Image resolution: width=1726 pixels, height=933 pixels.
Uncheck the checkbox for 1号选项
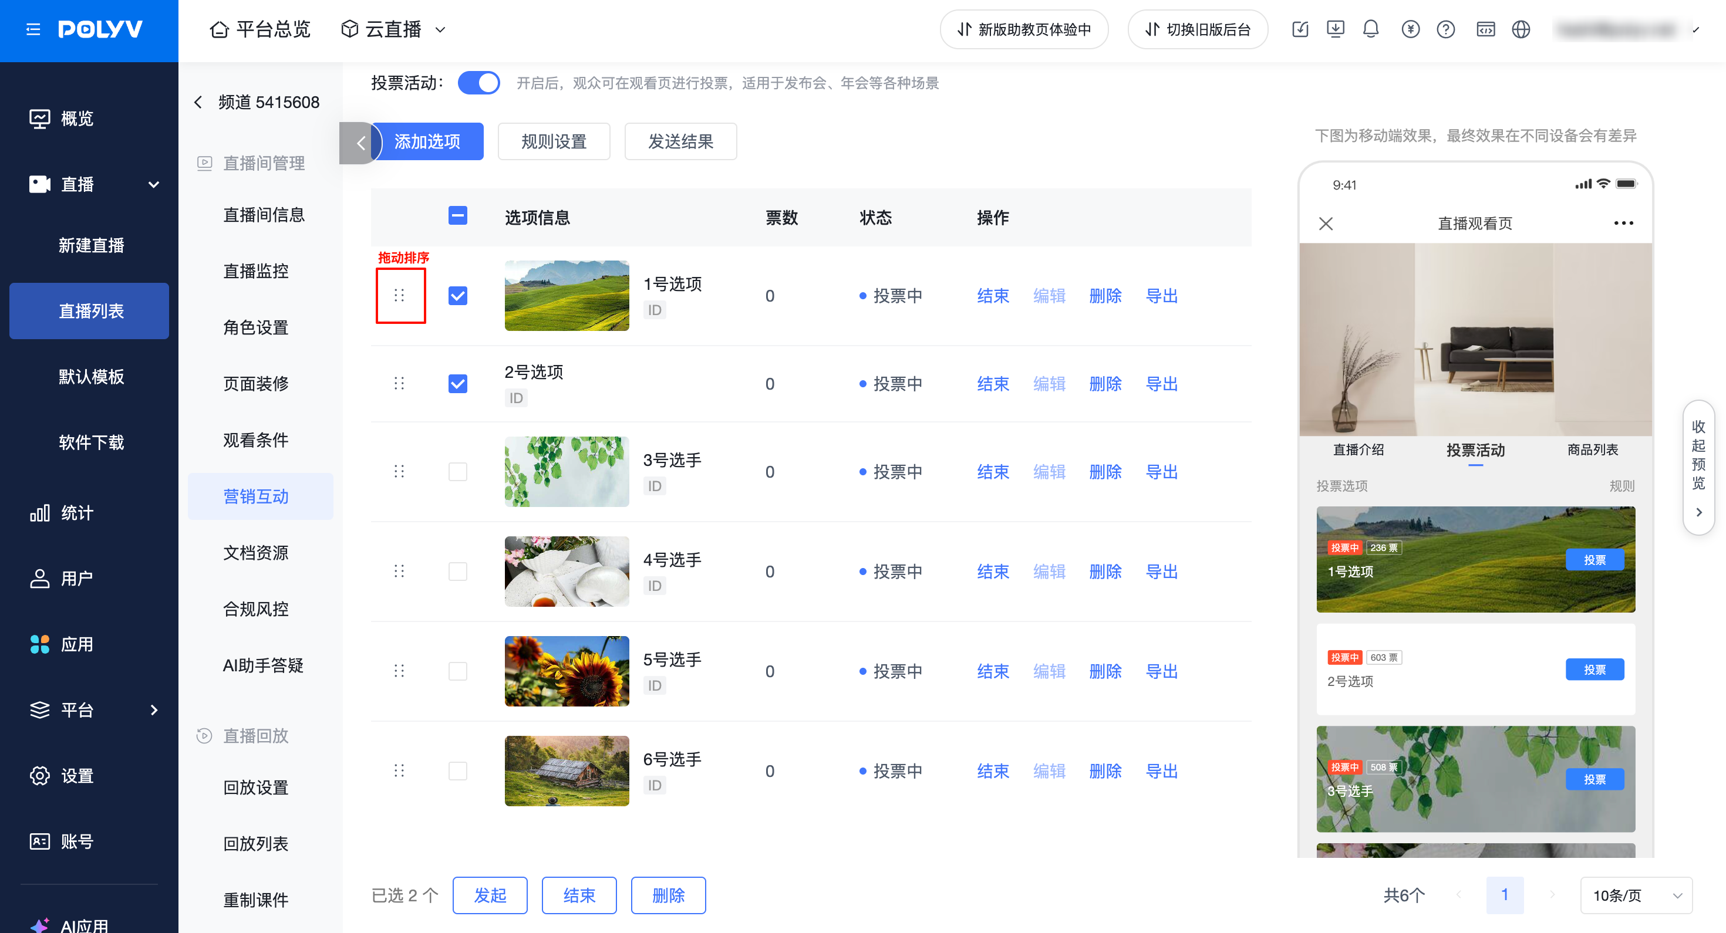point(458,296)
